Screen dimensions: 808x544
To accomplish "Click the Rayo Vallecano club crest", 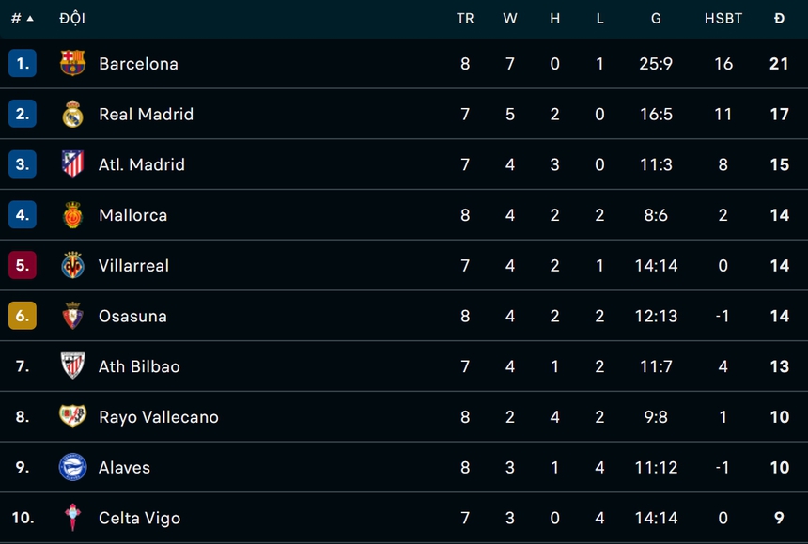I will (x=72, y=417).
